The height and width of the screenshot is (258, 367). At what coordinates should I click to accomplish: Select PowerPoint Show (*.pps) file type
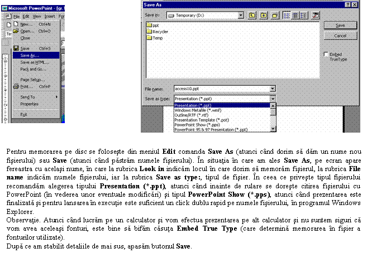click(x=196, y=124)
